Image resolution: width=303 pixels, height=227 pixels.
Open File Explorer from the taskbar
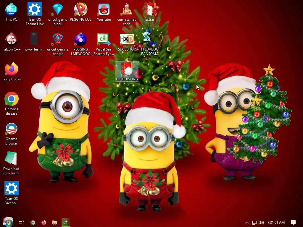tap(55, 222)
